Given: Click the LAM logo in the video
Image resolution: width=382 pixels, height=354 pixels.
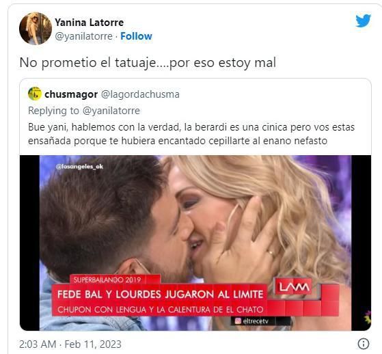Looking at the screenshot, I should (294, 287).
